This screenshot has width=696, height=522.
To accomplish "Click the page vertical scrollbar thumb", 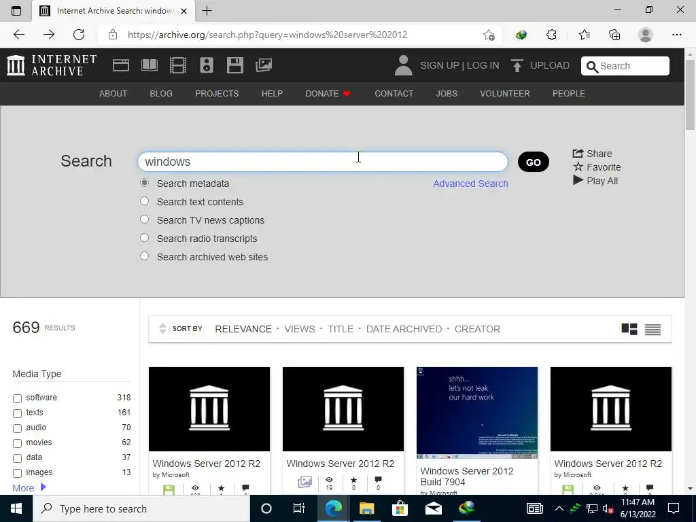I will [x=690, y=95].
